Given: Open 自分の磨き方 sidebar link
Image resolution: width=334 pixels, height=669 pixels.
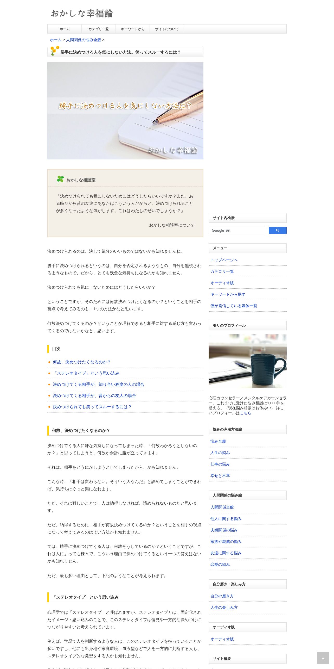Looking at the screenshot, I should pos(222,596).
